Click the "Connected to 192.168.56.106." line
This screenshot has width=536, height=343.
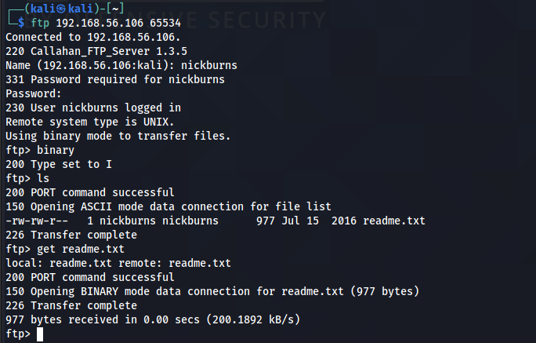[92, 37]
